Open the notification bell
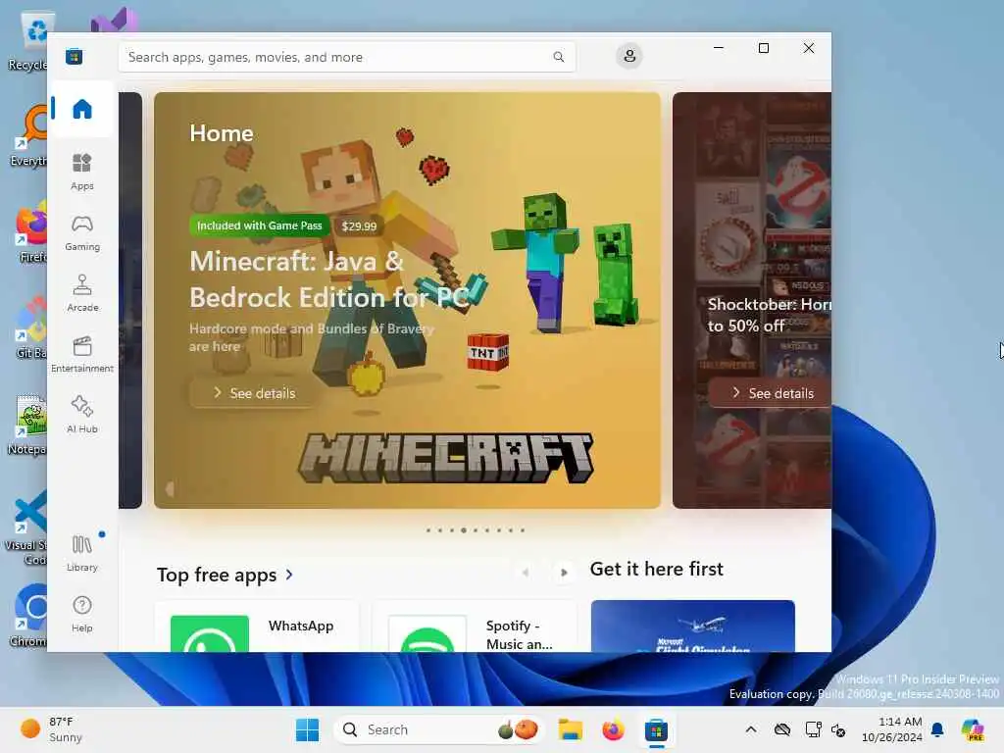 pos(937,729)
